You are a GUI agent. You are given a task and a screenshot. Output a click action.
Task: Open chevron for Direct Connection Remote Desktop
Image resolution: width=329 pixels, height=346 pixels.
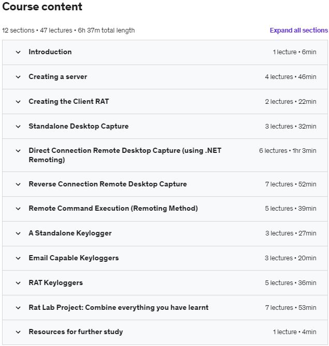click(x=18, y=151)
